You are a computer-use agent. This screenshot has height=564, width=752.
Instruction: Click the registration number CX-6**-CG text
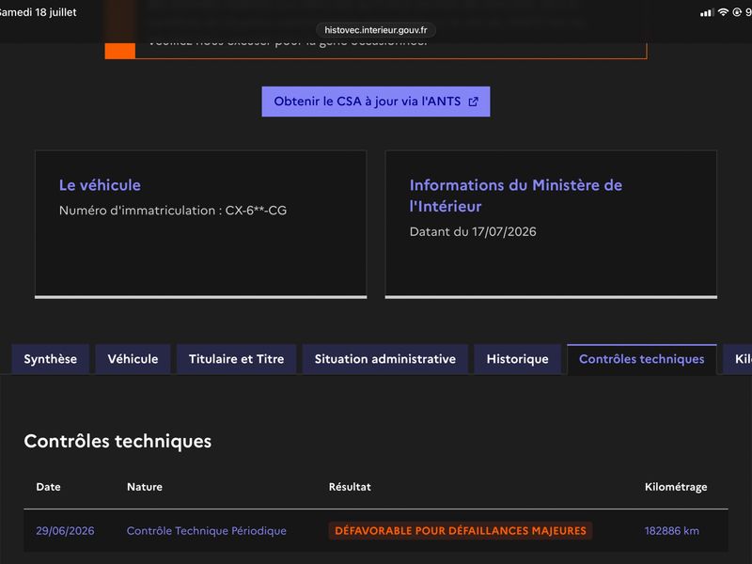(x=256, y=211)
